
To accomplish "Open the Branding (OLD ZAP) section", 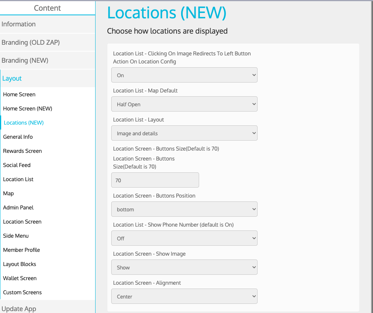I will click(x=47, y=42).
